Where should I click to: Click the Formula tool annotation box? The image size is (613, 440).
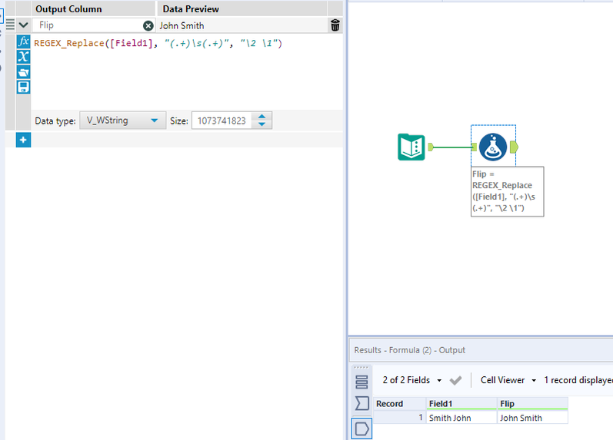(507, 191)
